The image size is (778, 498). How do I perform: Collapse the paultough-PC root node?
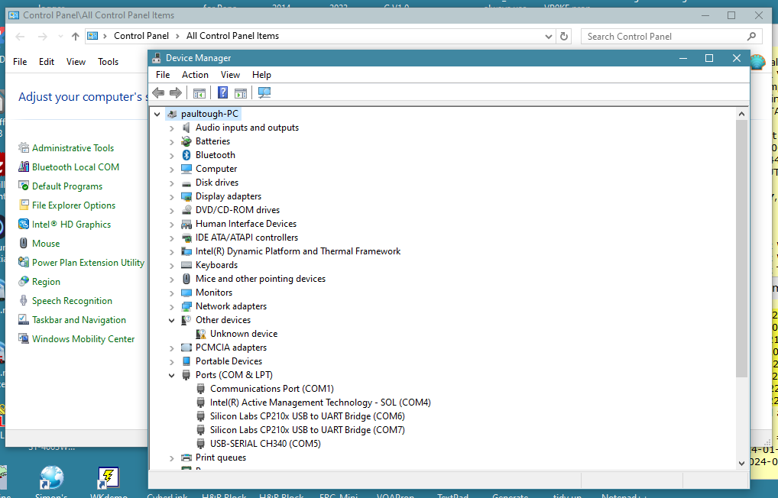[x=157, y=114]
